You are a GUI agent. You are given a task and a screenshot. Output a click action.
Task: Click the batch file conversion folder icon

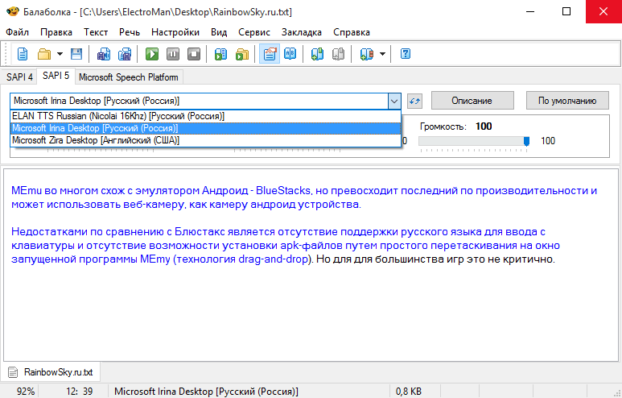(x=242, y=54)
